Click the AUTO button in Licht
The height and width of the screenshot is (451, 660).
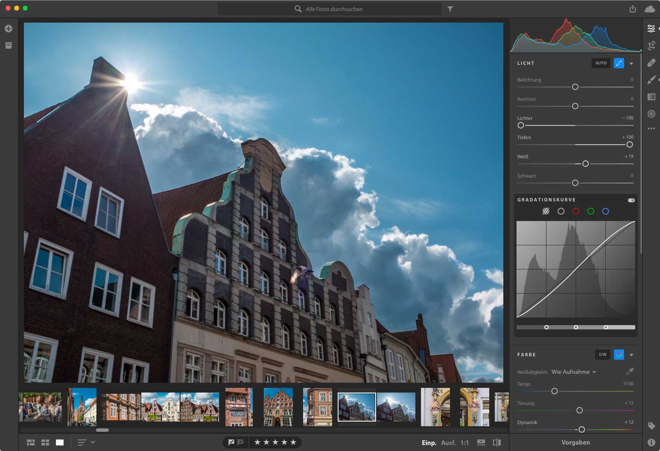[601, 63]
